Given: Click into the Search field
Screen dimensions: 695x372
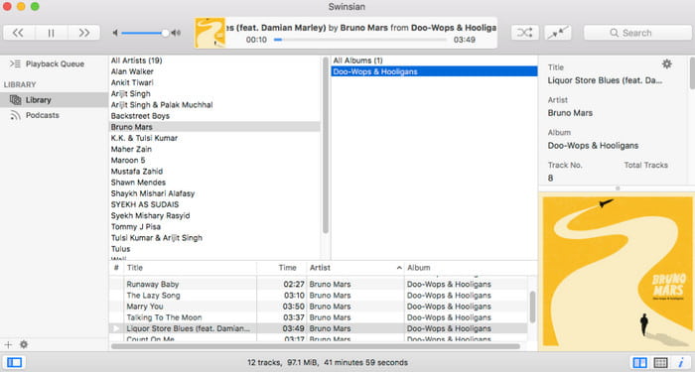Looking at the screenshot, I should click(x=637, y=33).
